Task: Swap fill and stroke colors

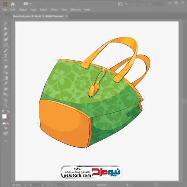Action: (x=8, y=111)
